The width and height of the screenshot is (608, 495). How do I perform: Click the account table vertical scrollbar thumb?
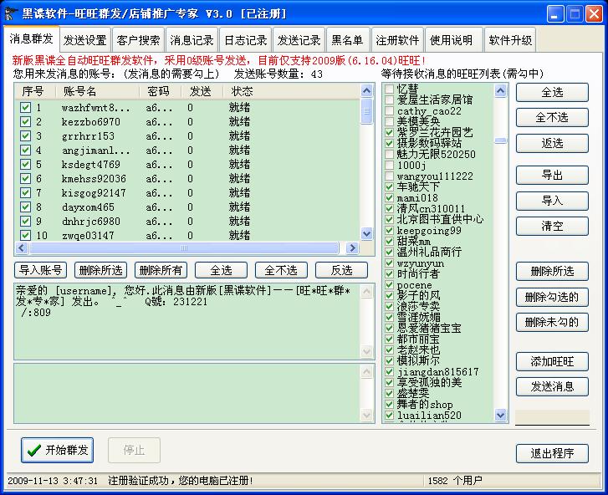[366, 111]
